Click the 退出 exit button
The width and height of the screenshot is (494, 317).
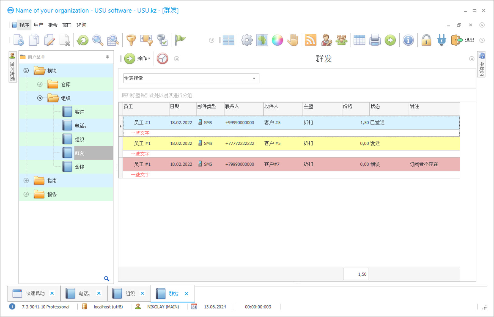463,40
